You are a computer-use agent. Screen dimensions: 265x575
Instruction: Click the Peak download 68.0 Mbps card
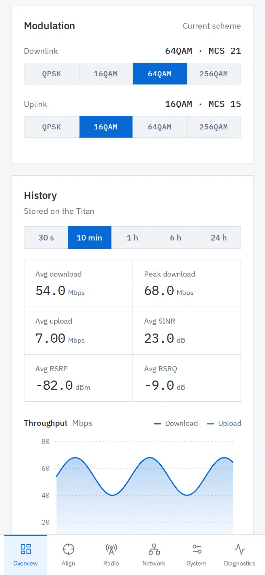point(187,283)
